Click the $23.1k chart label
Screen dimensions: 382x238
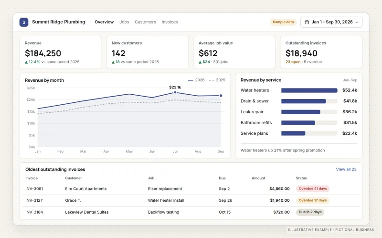click(x=175, y=87)
